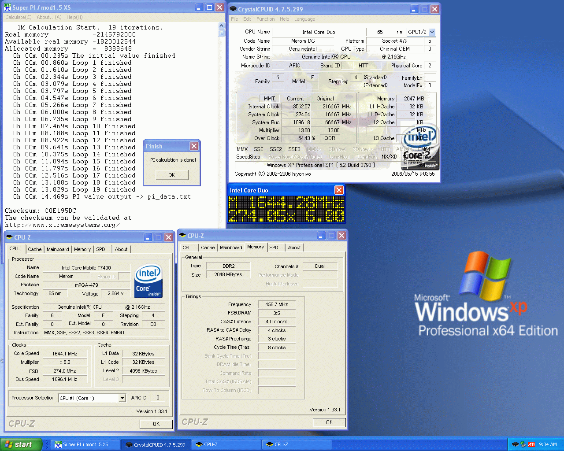Screen dimensions: 564x451
Task: Click the CrystalCPUID title bar icon
Action: coord(234,9)
